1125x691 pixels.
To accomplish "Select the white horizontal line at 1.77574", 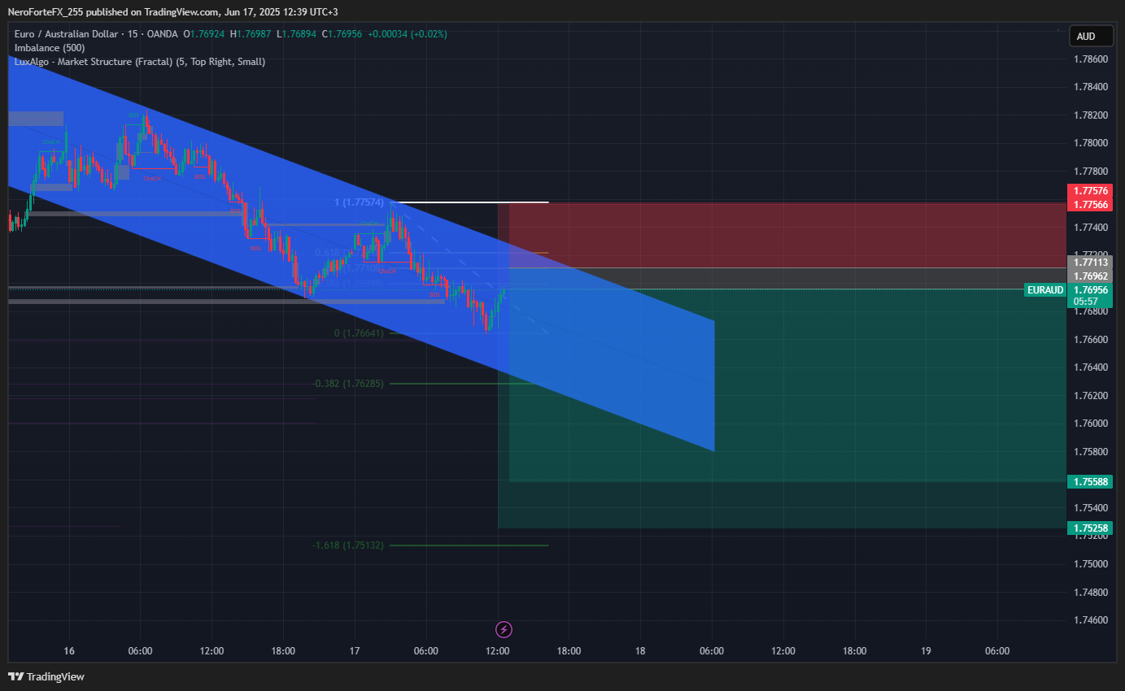I will click(469, 202).
